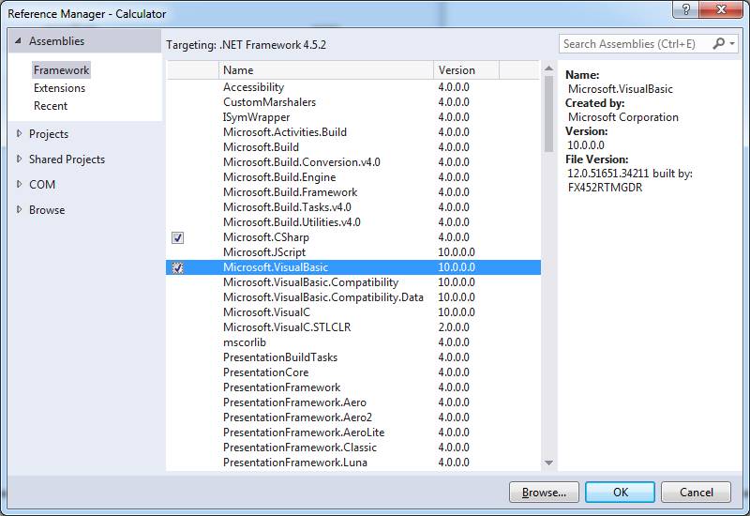Uncheck the Microsoft.CSharp checkbox
This screenshot has width=750, height=516.
pyautogui.click(x=177, y=237)
